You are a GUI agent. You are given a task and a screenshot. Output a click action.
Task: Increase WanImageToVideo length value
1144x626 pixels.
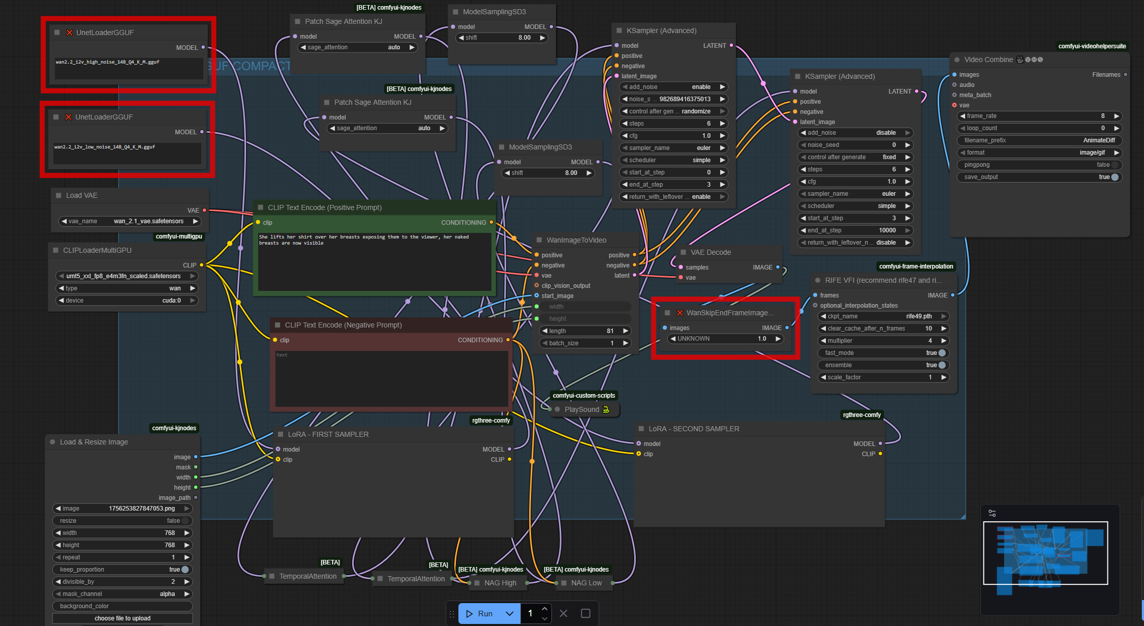(626, 331)
